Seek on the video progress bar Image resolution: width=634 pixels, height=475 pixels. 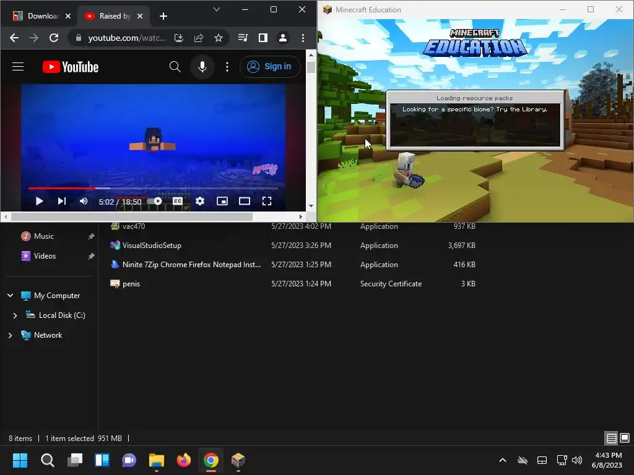coord(154,188)
